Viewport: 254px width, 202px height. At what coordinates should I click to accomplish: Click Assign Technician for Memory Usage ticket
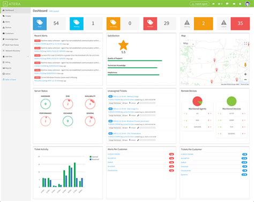tap(115, 103)
